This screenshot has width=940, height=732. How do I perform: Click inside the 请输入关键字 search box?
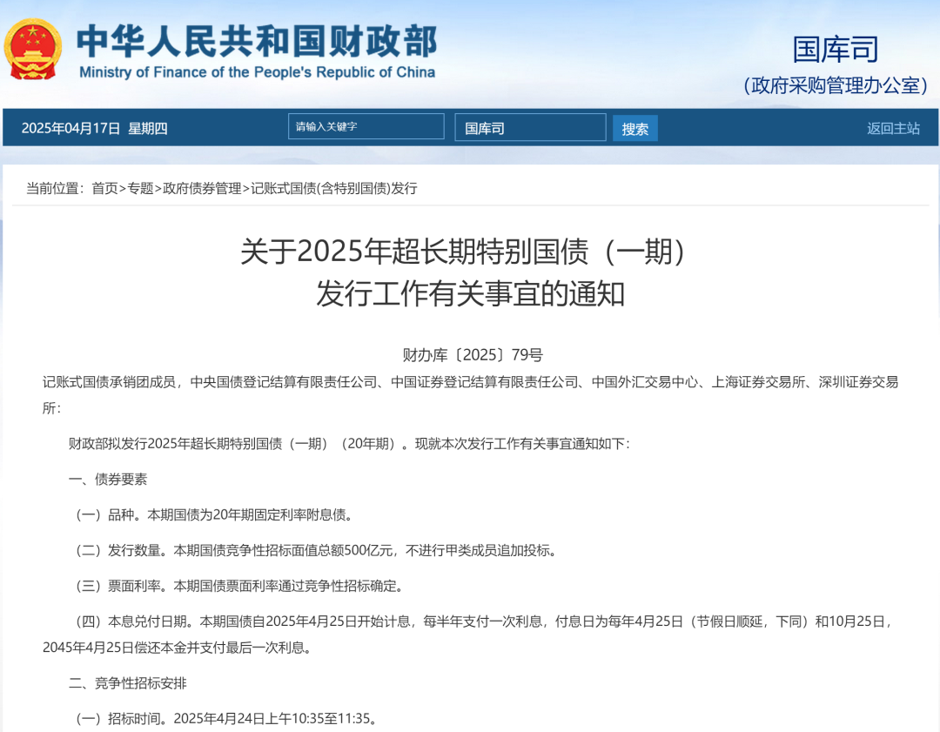pos(366,126)
